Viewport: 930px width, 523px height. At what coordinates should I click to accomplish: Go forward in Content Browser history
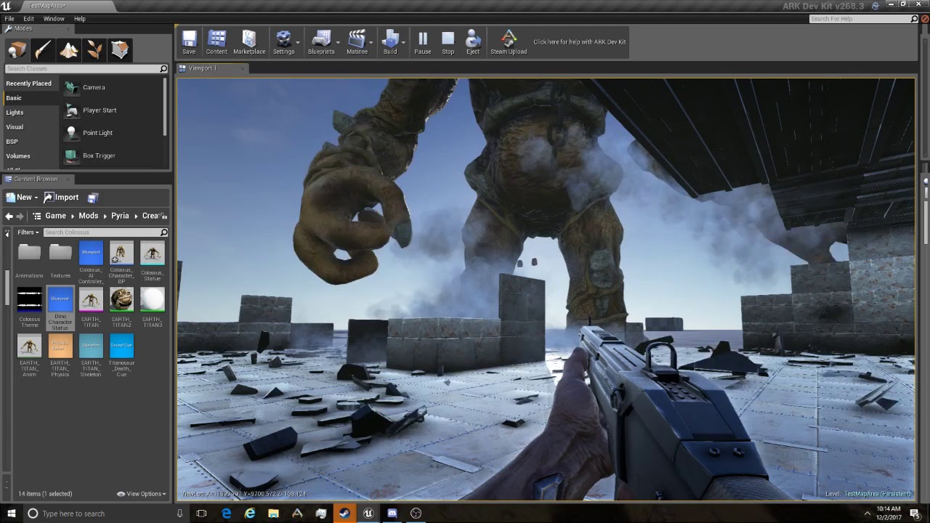20,216
